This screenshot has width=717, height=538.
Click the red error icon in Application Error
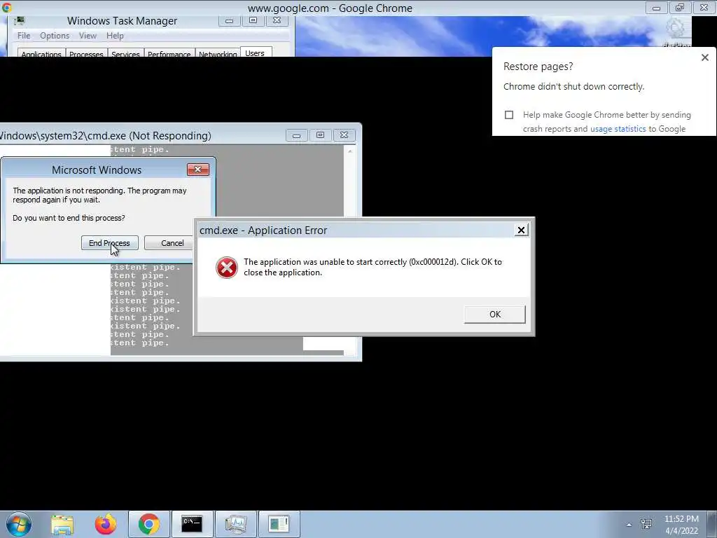click(x=226, y=267)
